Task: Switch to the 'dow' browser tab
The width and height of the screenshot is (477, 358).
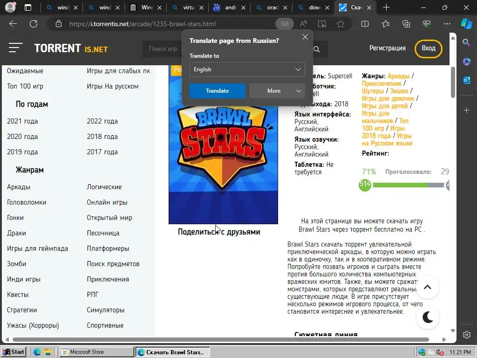Action: [313, 7]
